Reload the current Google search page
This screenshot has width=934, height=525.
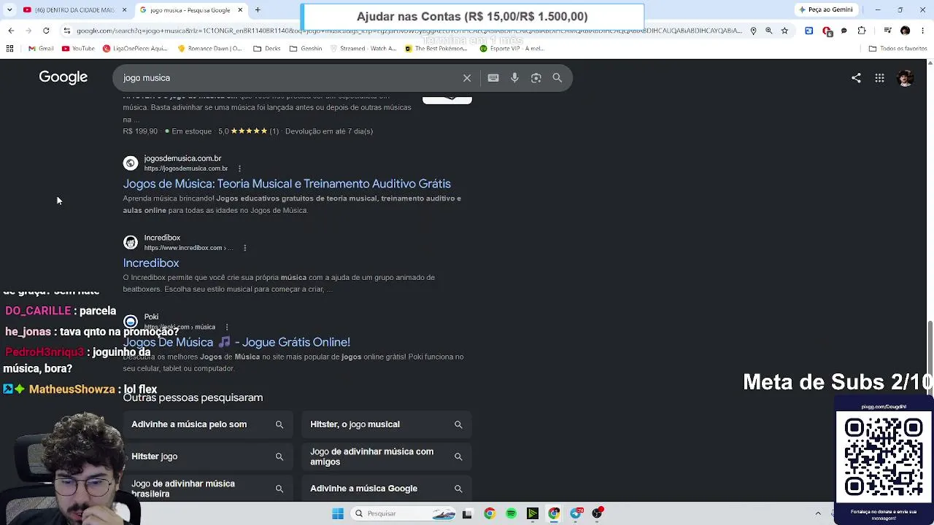tap(46, 31)
